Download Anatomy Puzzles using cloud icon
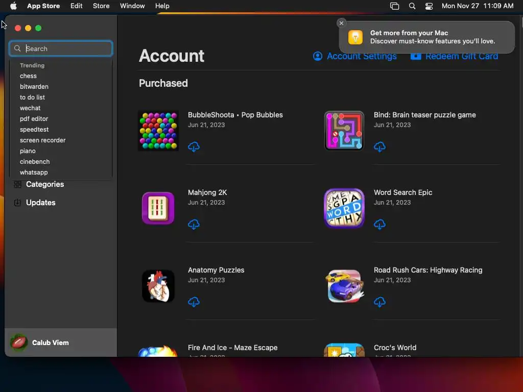Viewport: 523px width, 392px height. (194, 302)
